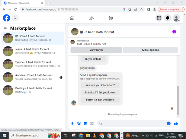Click the browser Back button
This screenshot has height=139, width=186.
[4, 10]
